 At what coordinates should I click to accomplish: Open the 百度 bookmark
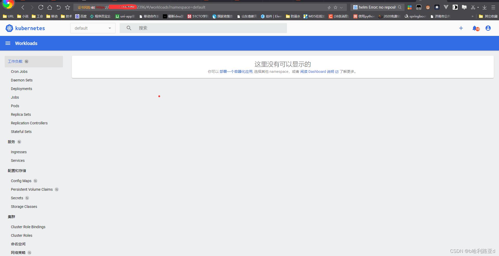(81, 16)
